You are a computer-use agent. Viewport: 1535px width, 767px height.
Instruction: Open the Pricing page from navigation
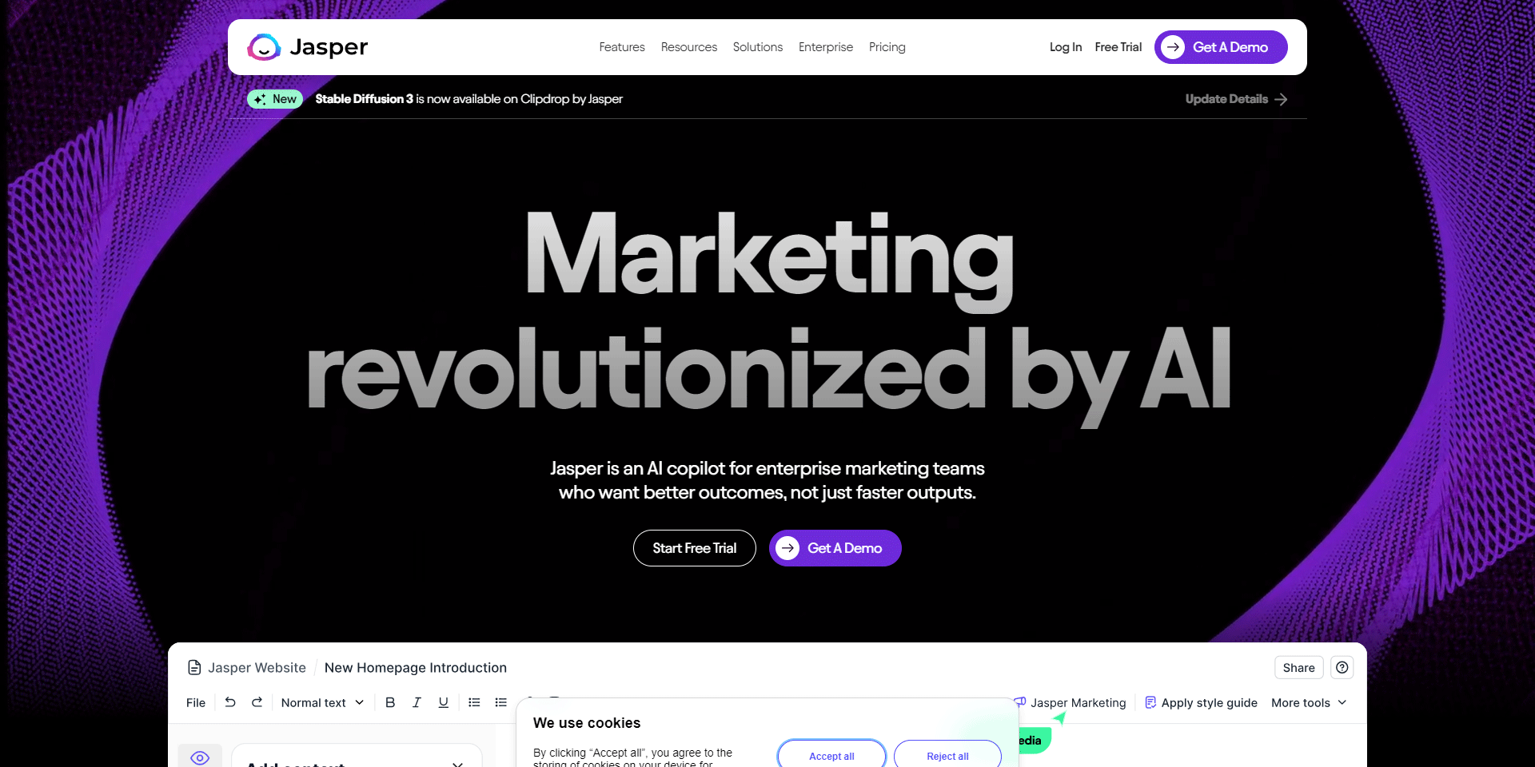pos(887,47)
